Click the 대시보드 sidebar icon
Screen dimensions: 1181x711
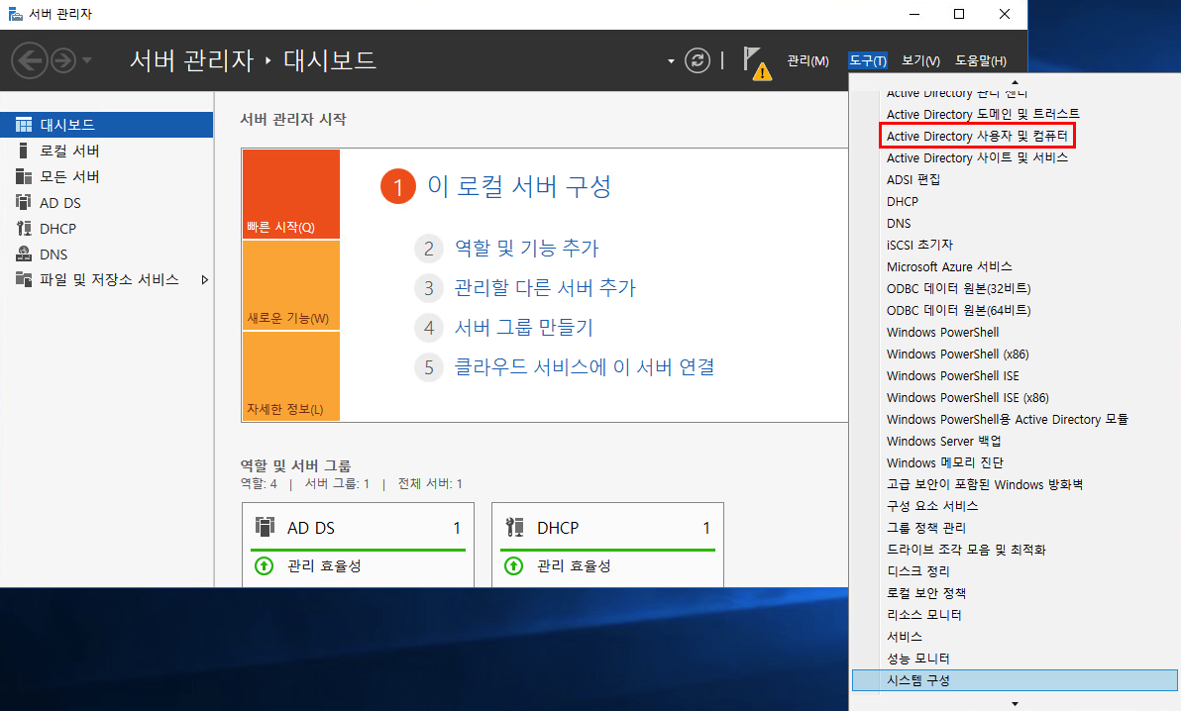click(x=24, y=124)
